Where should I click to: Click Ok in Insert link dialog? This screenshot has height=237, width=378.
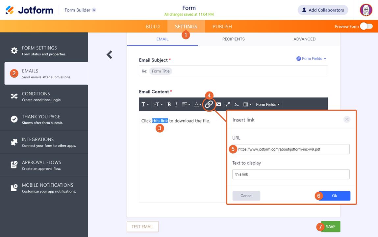tap(334, 196)
